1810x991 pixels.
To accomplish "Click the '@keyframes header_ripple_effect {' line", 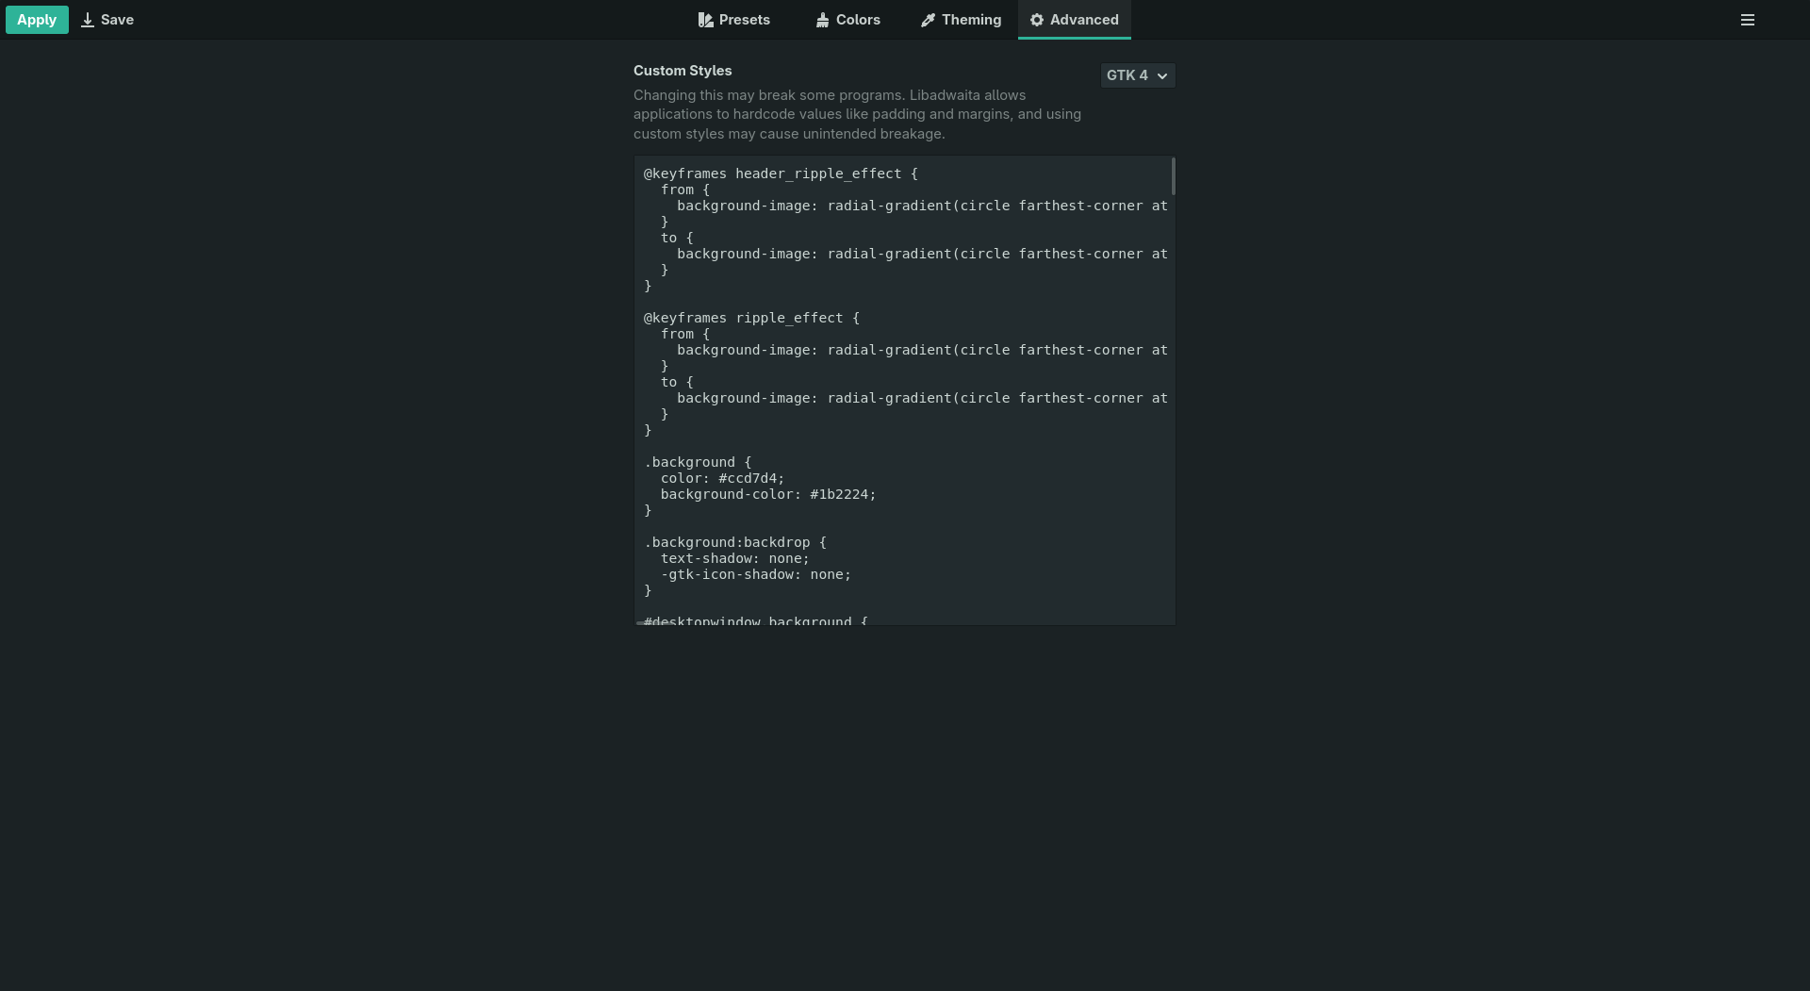I will pos(781,173).
